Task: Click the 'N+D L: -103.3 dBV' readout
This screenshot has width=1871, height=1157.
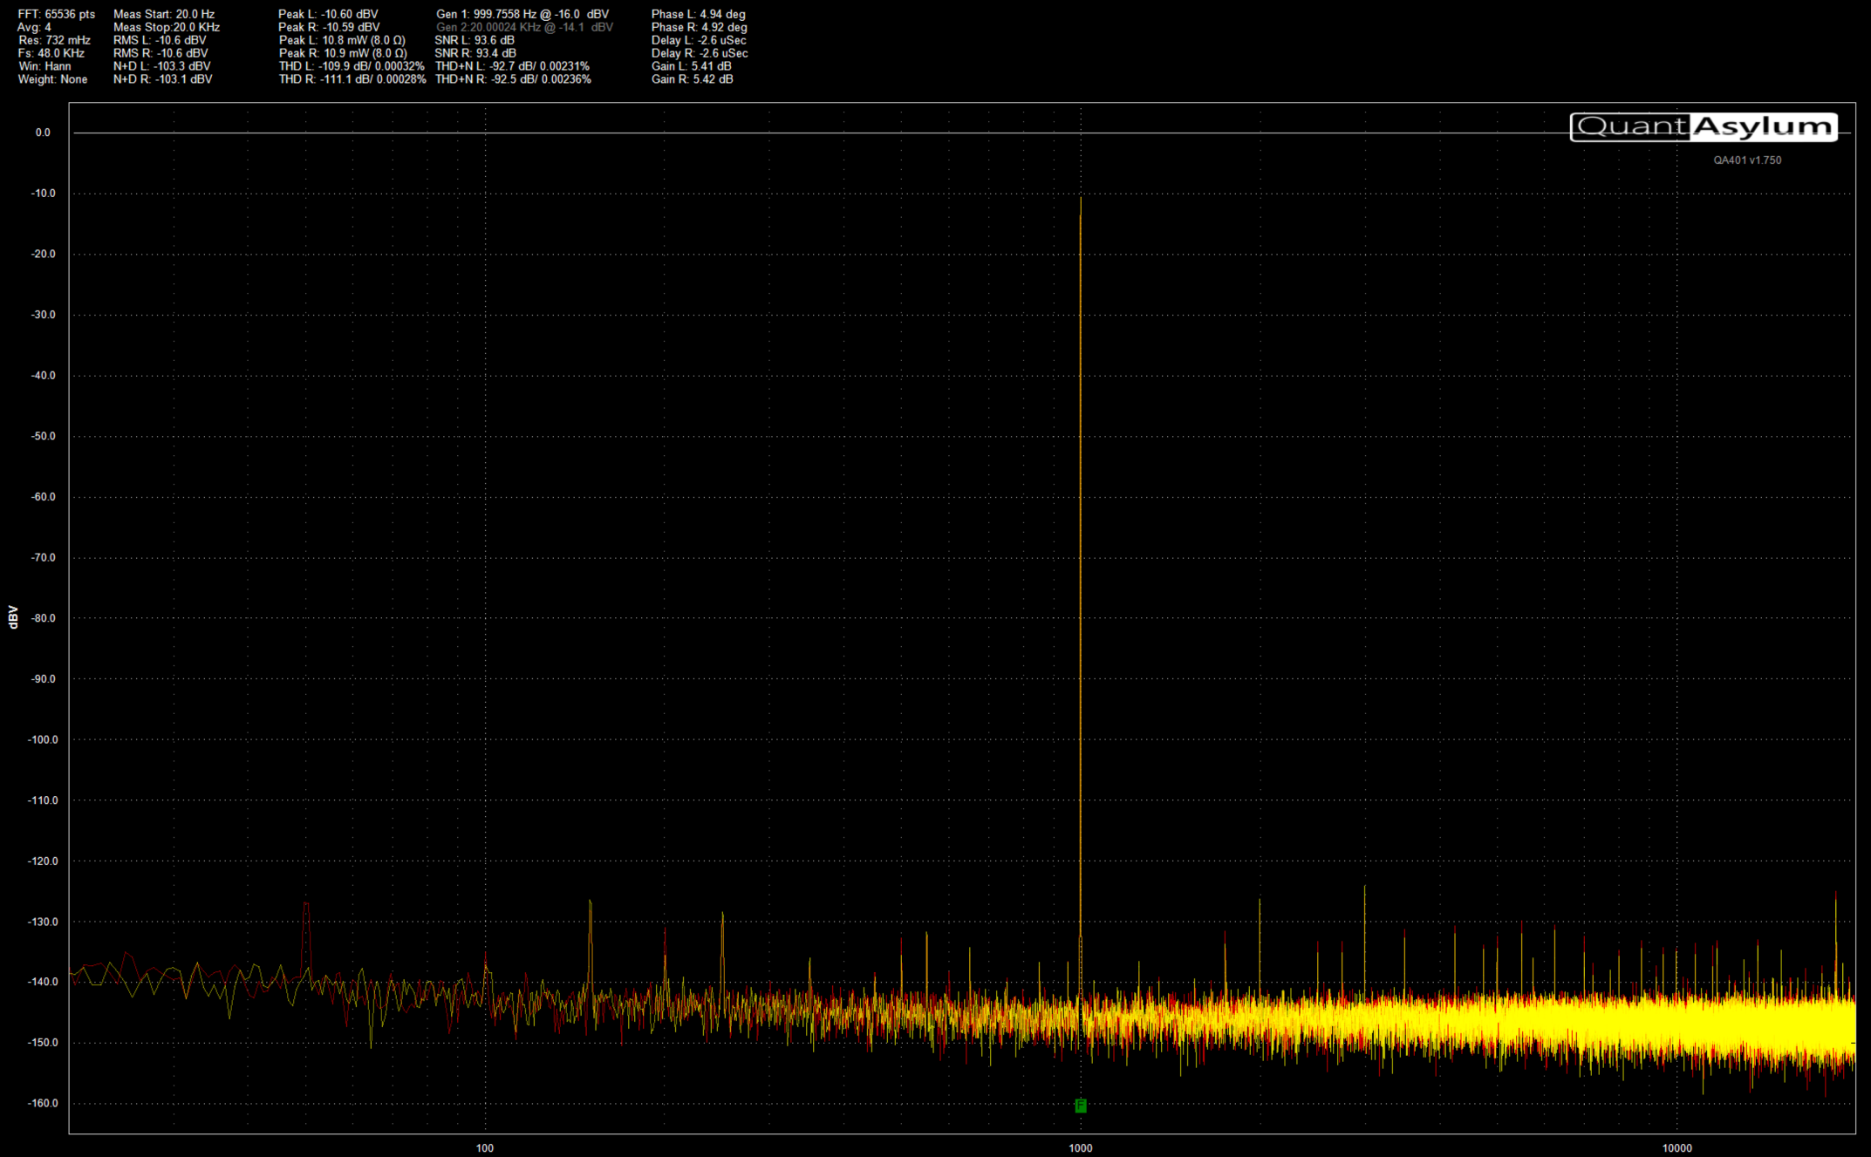Action: point(161,66)
